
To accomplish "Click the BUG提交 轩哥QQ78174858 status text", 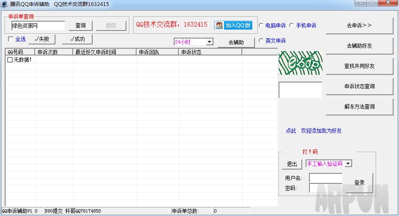I will click(73, 211).
